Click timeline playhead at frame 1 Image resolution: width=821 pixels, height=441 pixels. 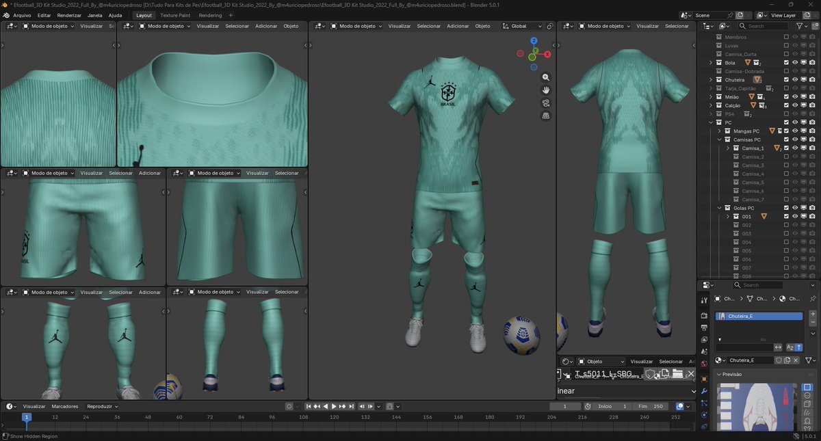(x=27, y=417)
